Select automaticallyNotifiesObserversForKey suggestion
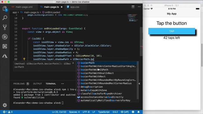Screen dimensions: 203x114 point(107,100)
